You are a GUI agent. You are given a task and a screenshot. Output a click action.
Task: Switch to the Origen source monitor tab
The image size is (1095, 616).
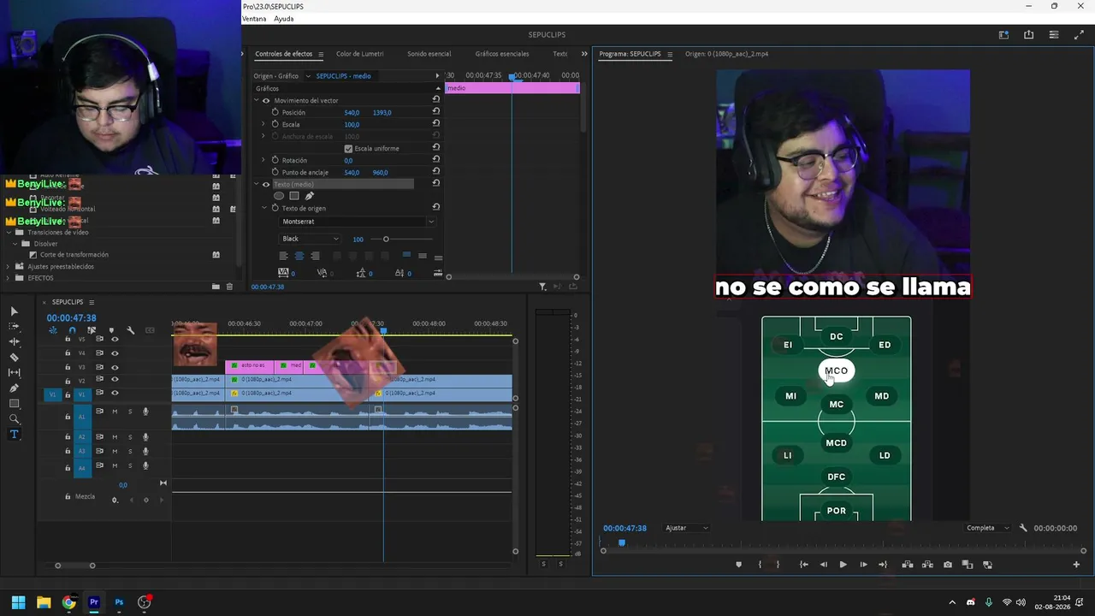(x=726, y=54)
